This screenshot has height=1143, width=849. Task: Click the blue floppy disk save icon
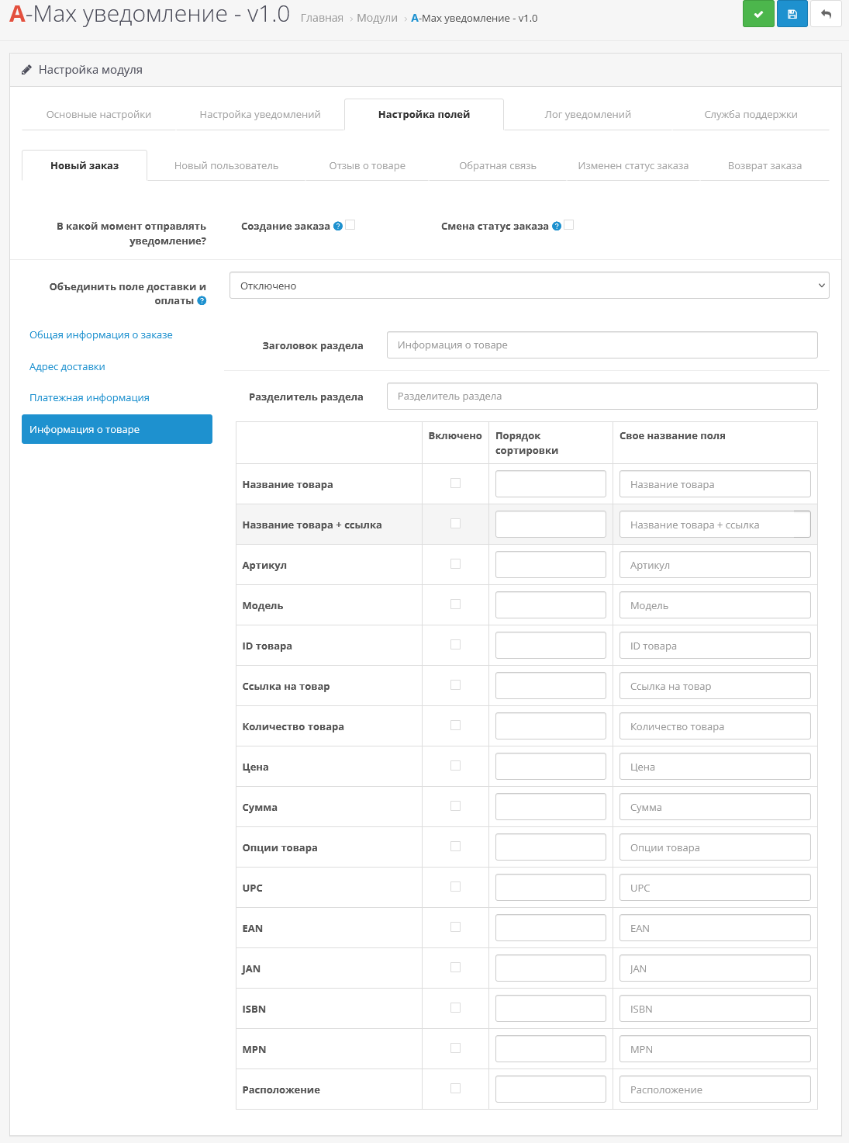792,14
